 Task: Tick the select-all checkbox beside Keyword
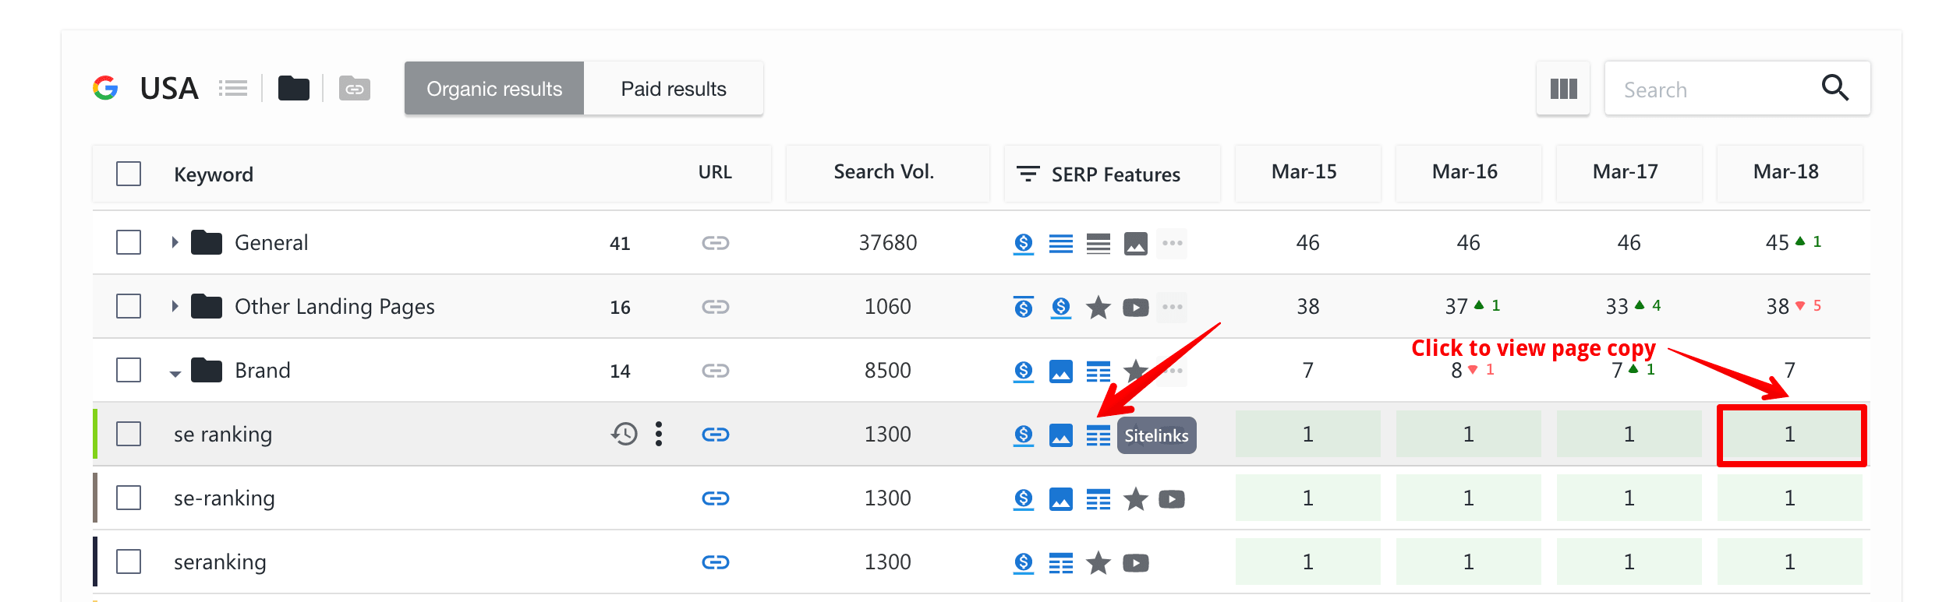click(x=129, y=174)
